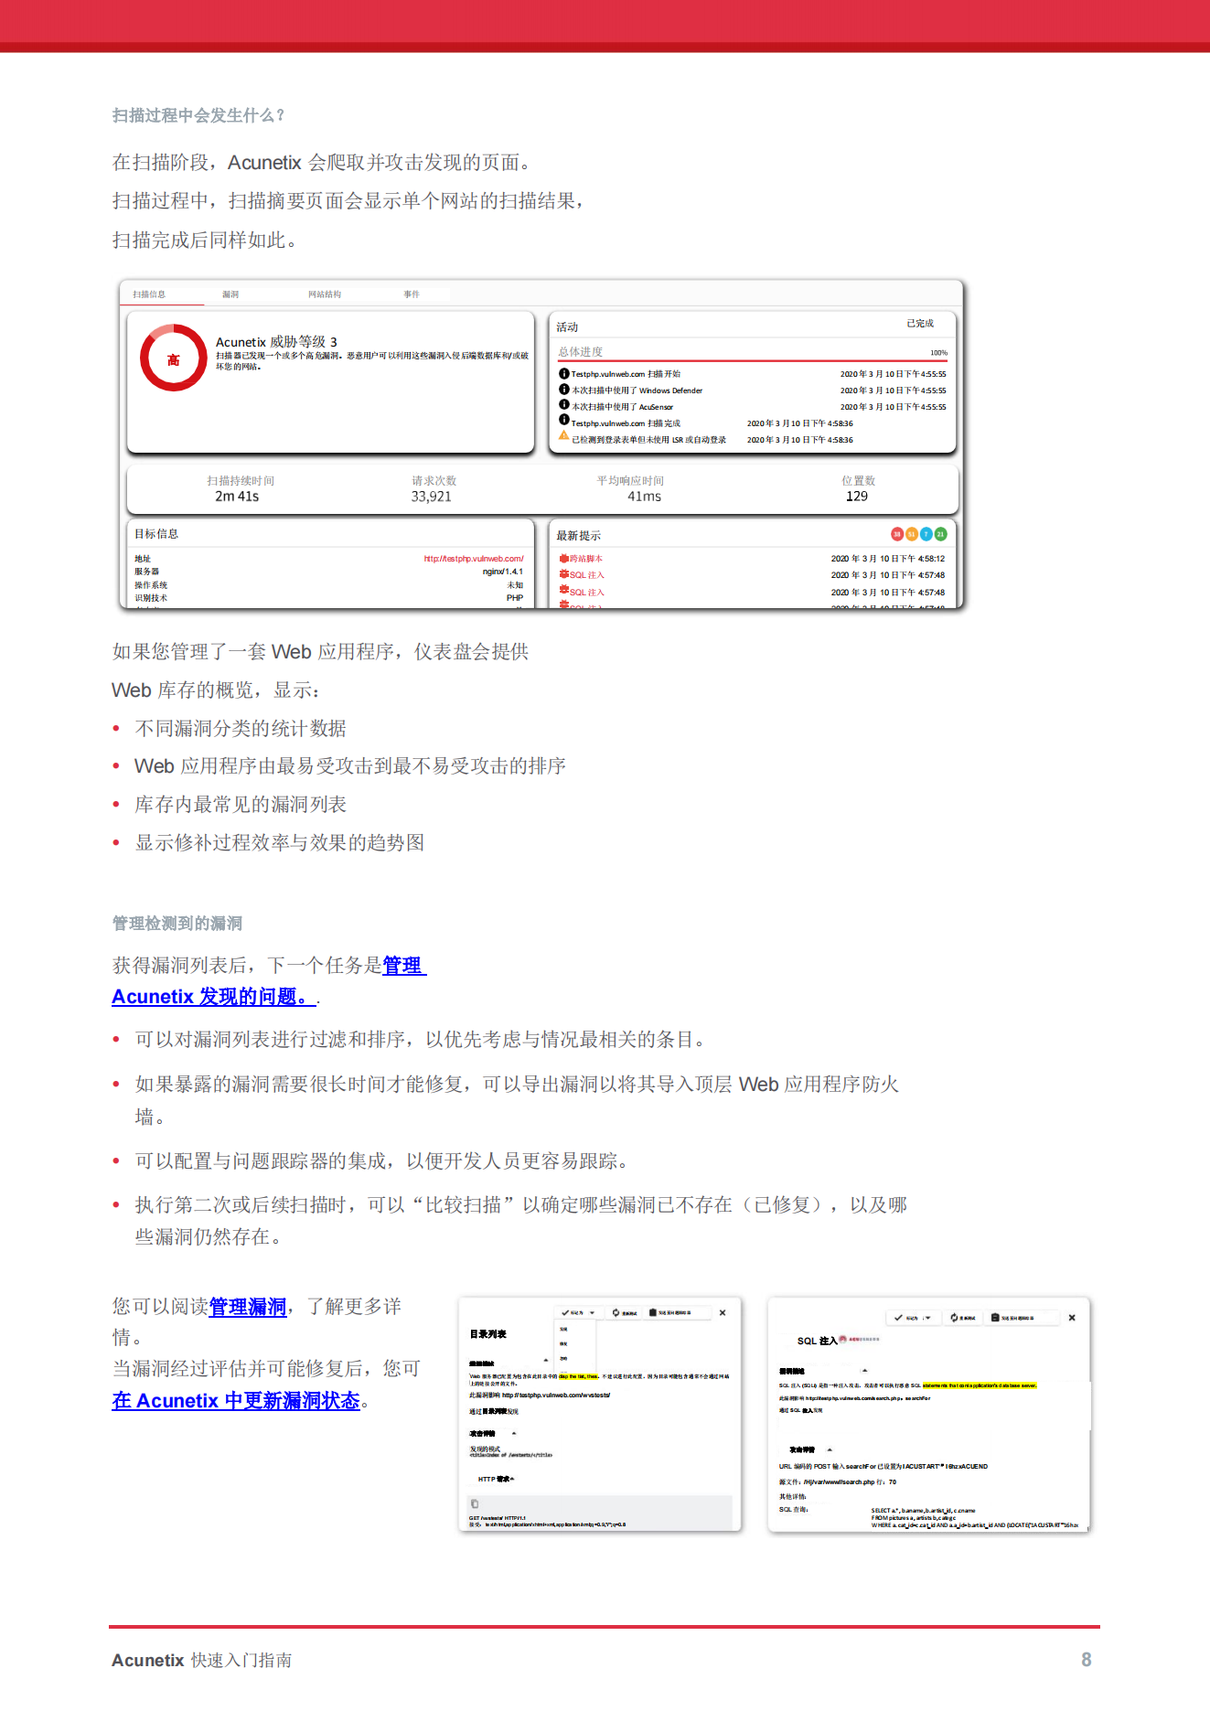
Task: Click the 管理检测到的漏洞 heading
Action: (177, 924)
